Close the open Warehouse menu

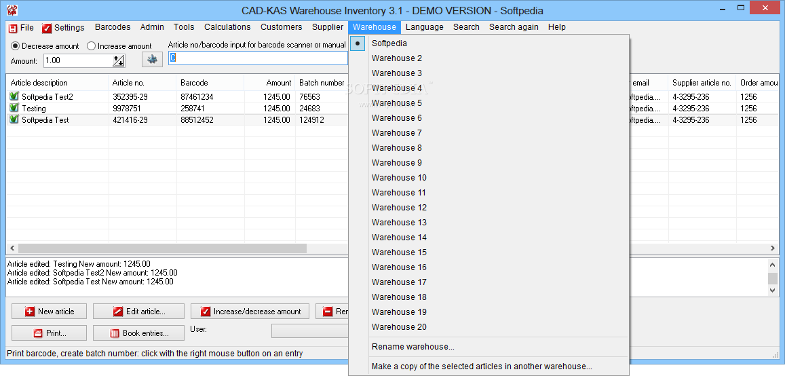click(375, 27)
